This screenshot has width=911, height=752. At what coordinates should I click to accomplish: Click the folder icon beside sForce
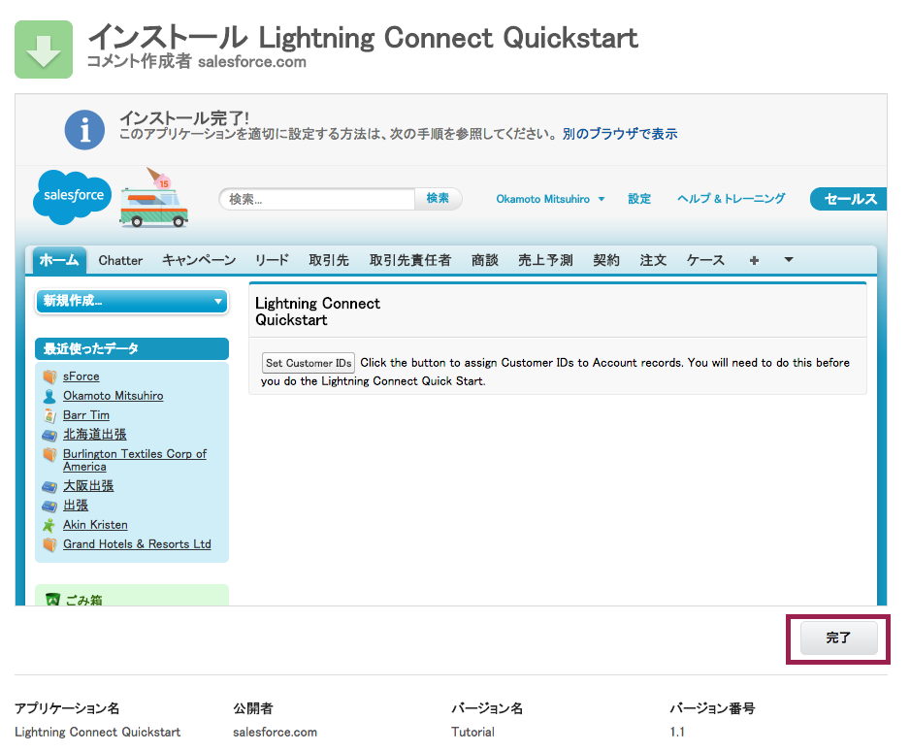pos(50,376)
